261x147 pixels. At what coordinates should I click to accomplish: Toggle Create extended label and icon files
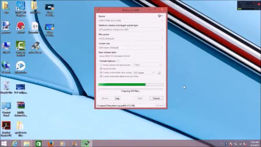[x=101, y=76]
